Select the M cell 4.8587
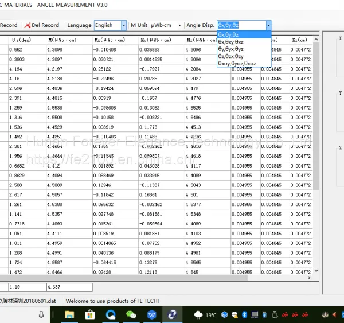This screenshot has height=323, width=344. (69, 263)
